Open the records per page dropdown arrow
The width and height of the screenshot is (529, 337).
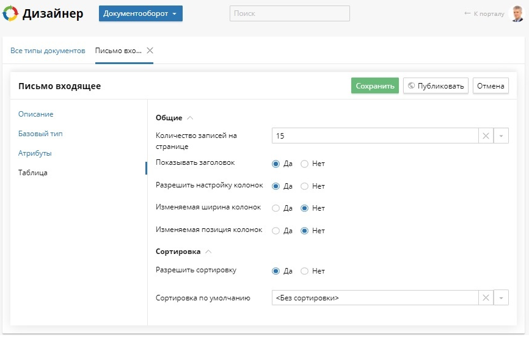click(x=500, y=136)
